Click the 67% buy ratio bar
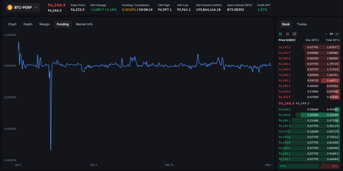The height and width of the screenshot is (171, 343). tap(299, 166)
